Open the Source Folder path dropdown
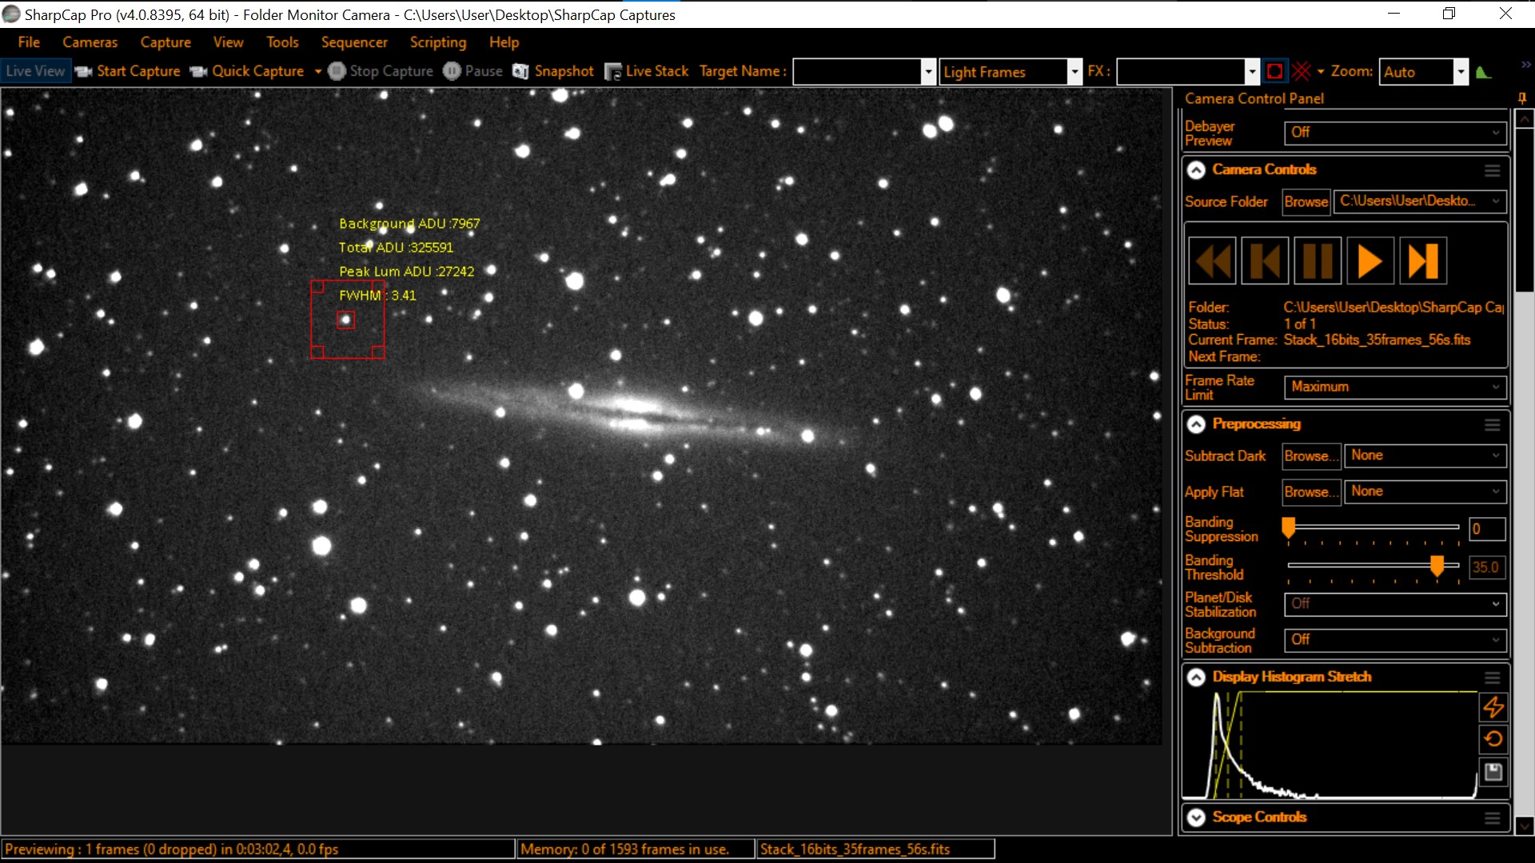1535x863 pixels. click(1420, 201)
